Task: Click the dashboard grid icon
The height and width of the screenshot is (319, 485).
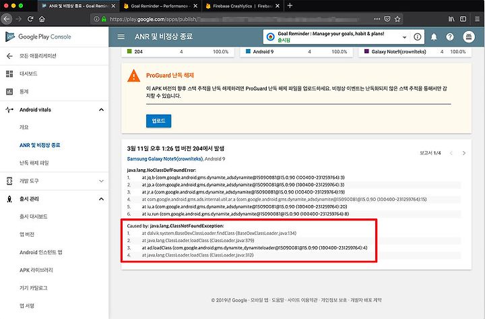Action: click(x=9, y=74)
